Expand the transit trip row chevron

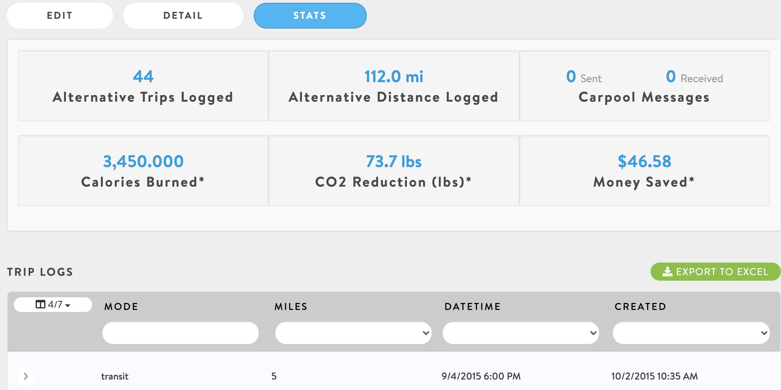(x=25, y=376)
